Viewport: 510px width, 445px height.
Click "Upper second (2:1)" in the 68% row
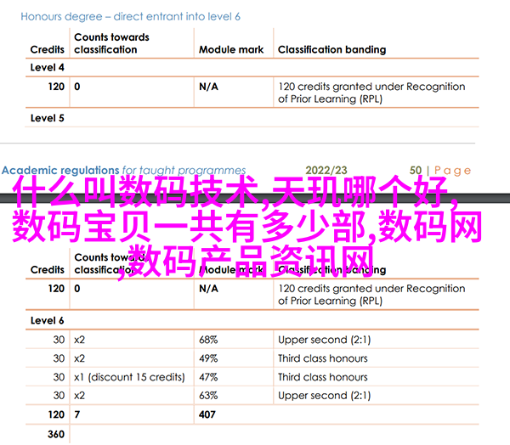[x=325, y=340]
